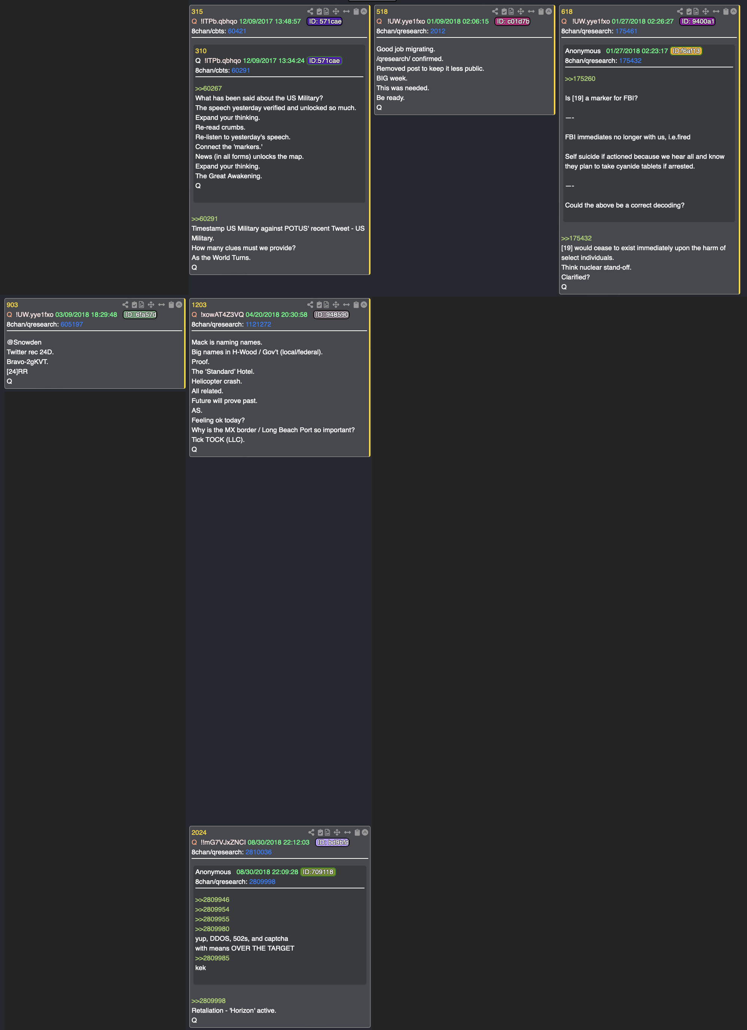Image resolution: width=747 pixels, height=1030 pixels.
Task: Open 8chan/qresearch link 1121272
Action: point(258,325)
